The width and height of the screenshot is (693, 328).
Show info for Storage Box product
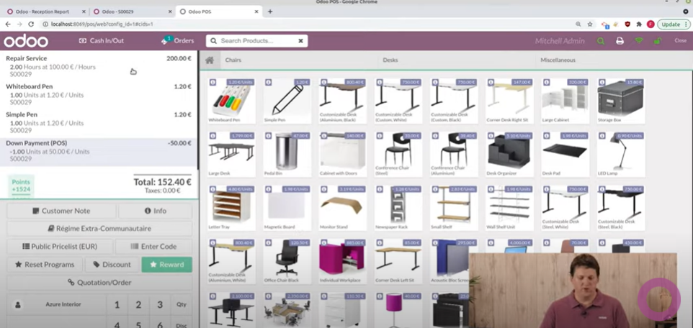602,82
